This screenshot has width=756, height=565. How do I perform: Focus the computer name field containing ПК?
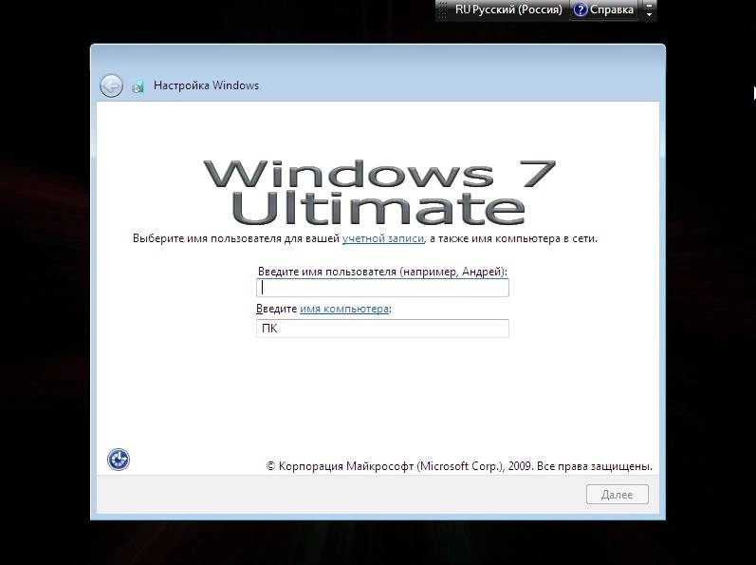[x=382, y=329]
